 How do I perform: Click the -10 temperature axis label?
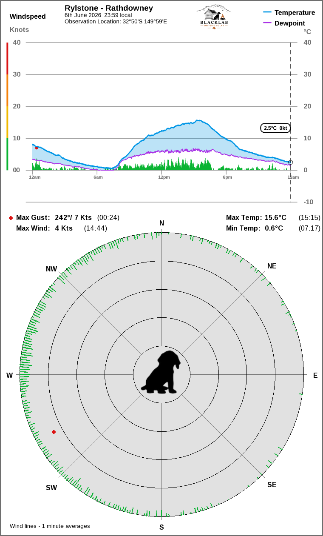(x=309, y=202)
